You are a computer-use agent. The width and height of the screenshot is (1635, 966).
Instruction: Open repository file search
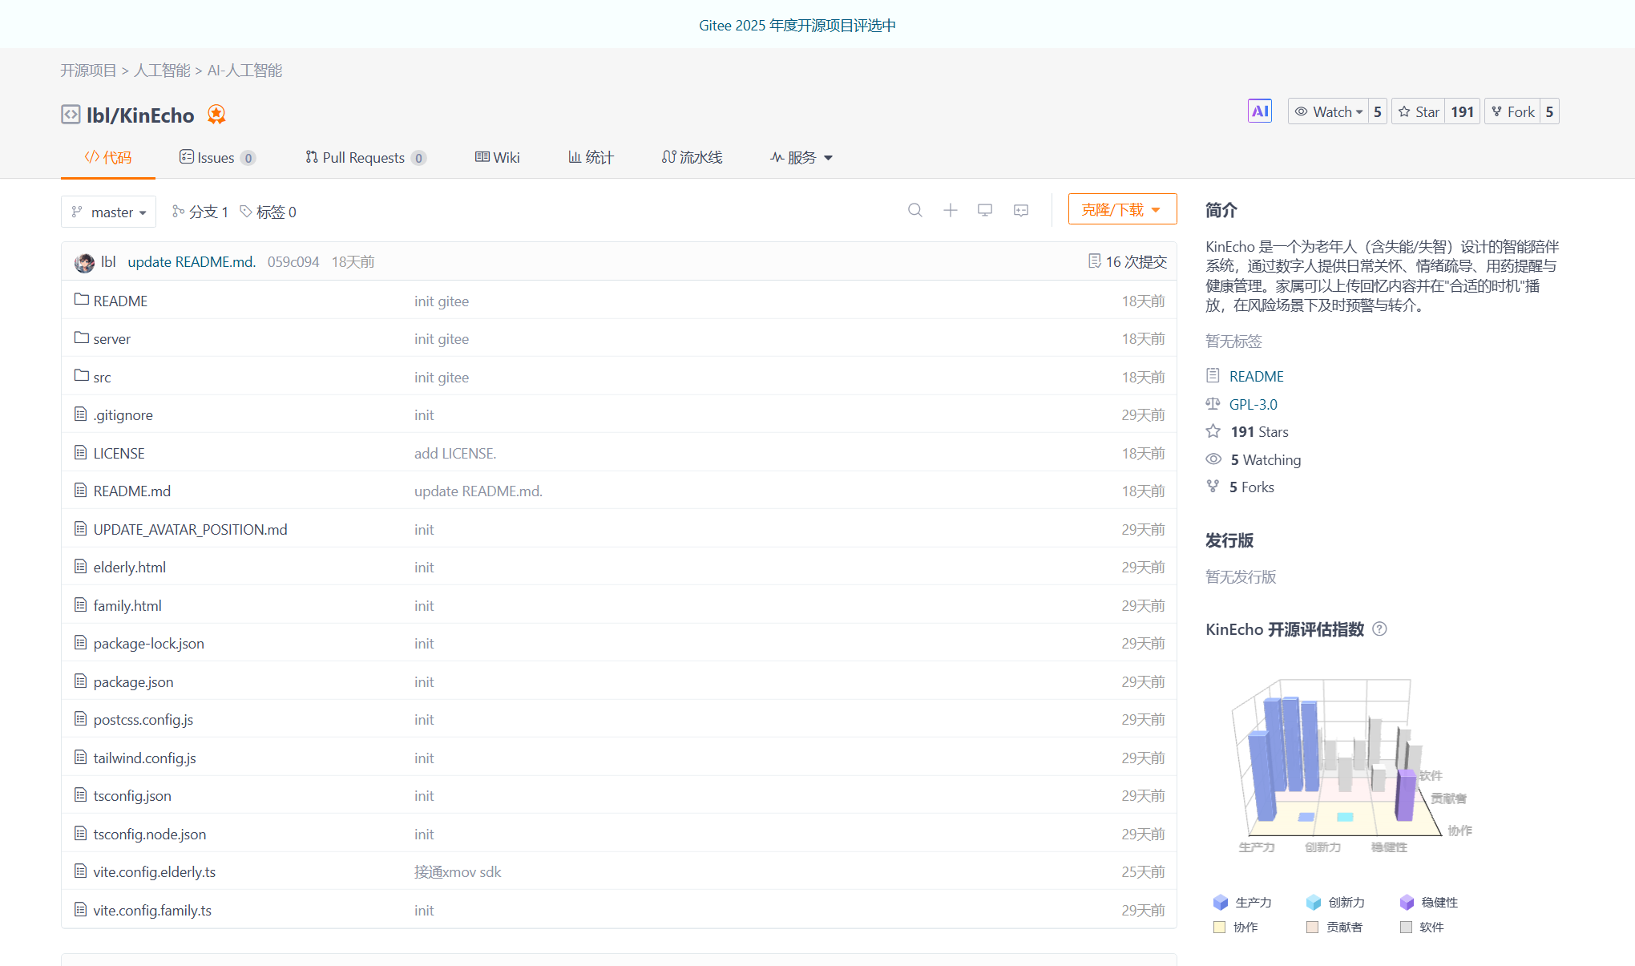[x=914, y=210]
